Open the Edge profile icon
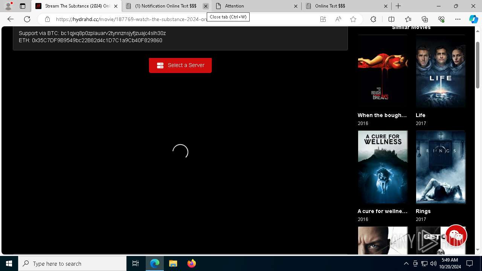This screenshot has width=482, height=271. 8,6
